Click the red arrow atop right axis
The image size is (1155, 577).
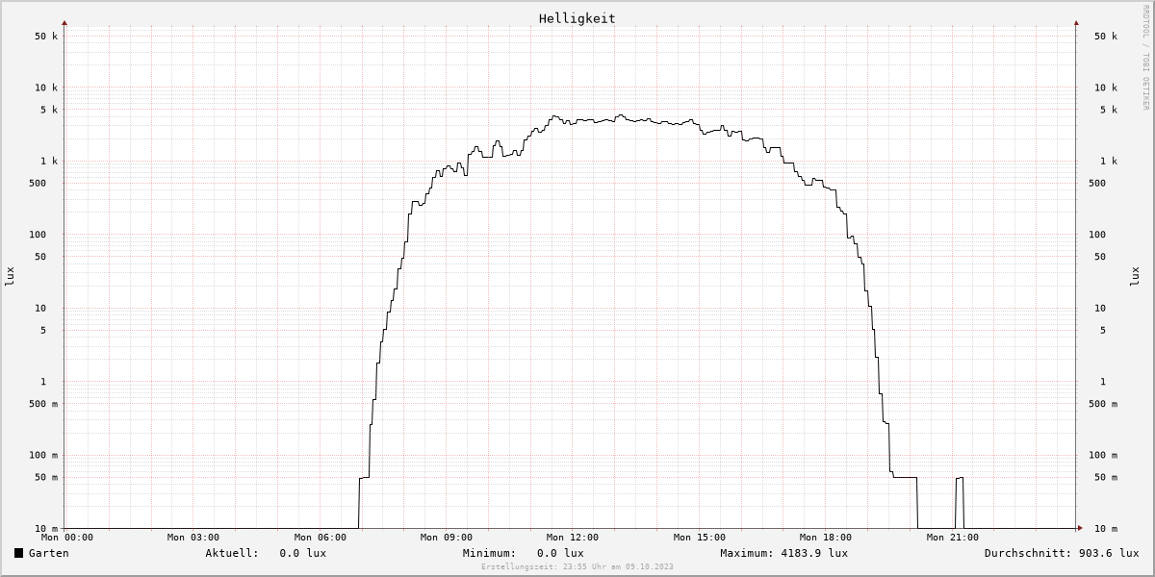pos(1076,22)
